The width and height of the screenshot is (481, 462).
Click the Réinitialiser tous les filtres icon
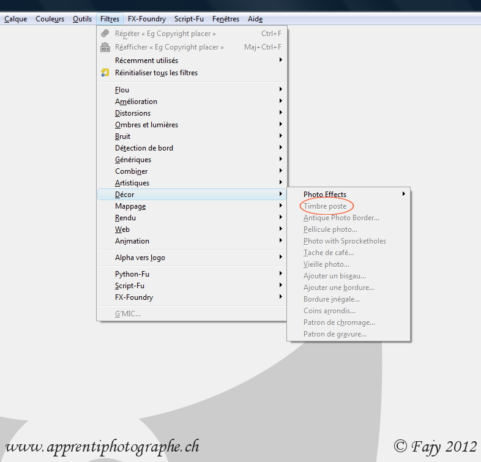[105, 73]
